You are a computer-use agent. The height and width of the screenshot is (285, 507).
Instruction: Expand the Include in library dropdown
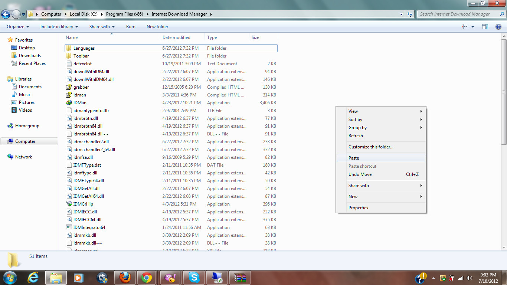59,27
